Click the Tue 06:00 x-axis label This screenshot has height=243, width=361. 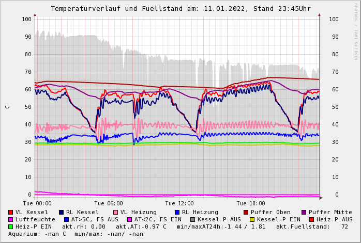[109, 203]
